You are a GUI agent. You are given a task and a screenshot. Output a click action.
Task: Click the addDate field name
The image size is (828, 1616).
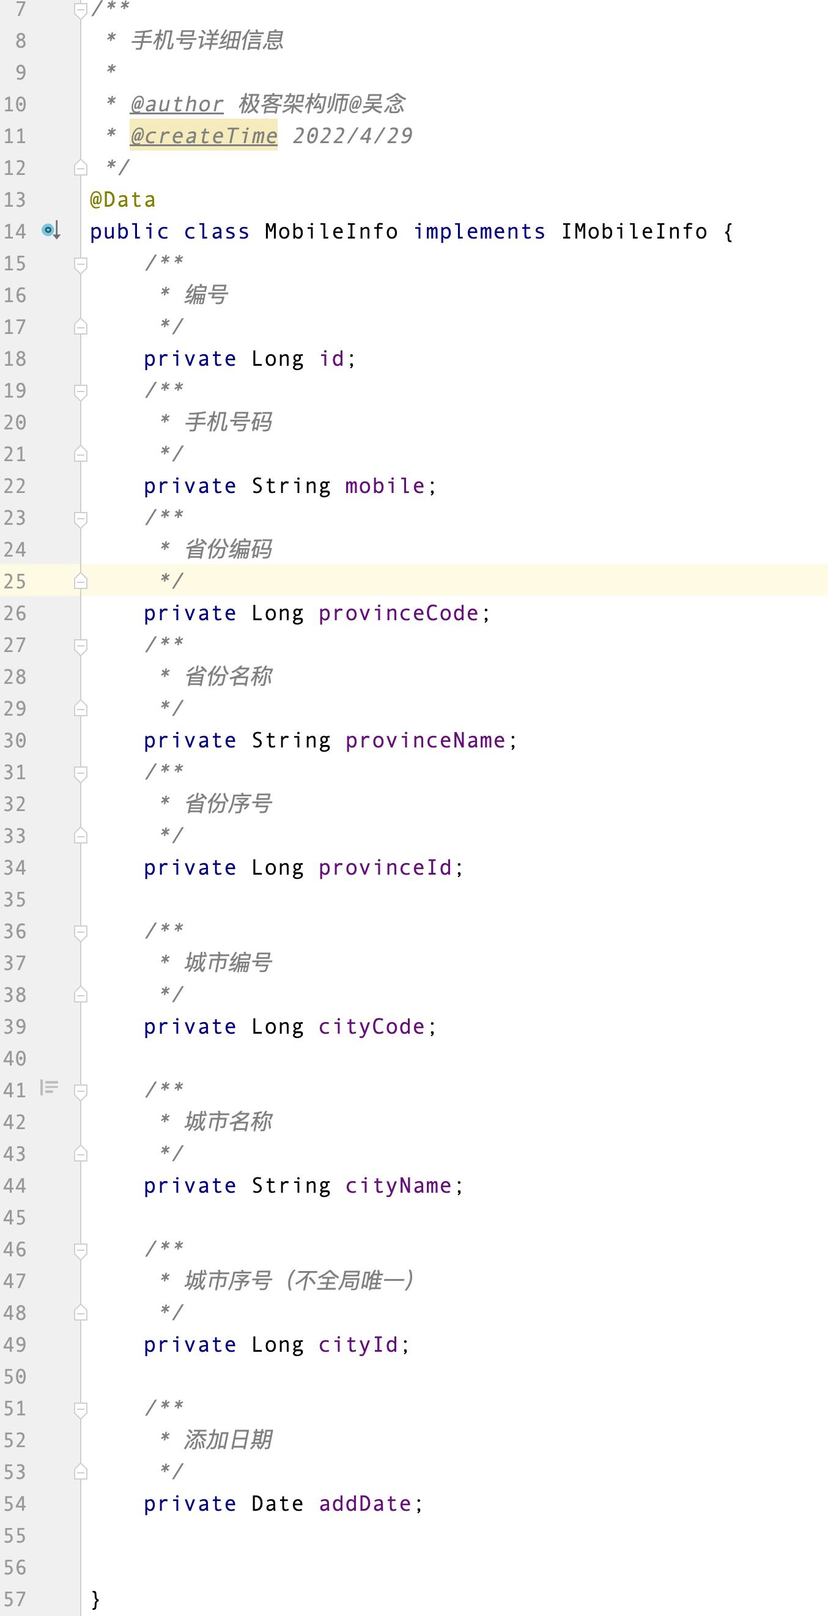[x=364, y=1503]
